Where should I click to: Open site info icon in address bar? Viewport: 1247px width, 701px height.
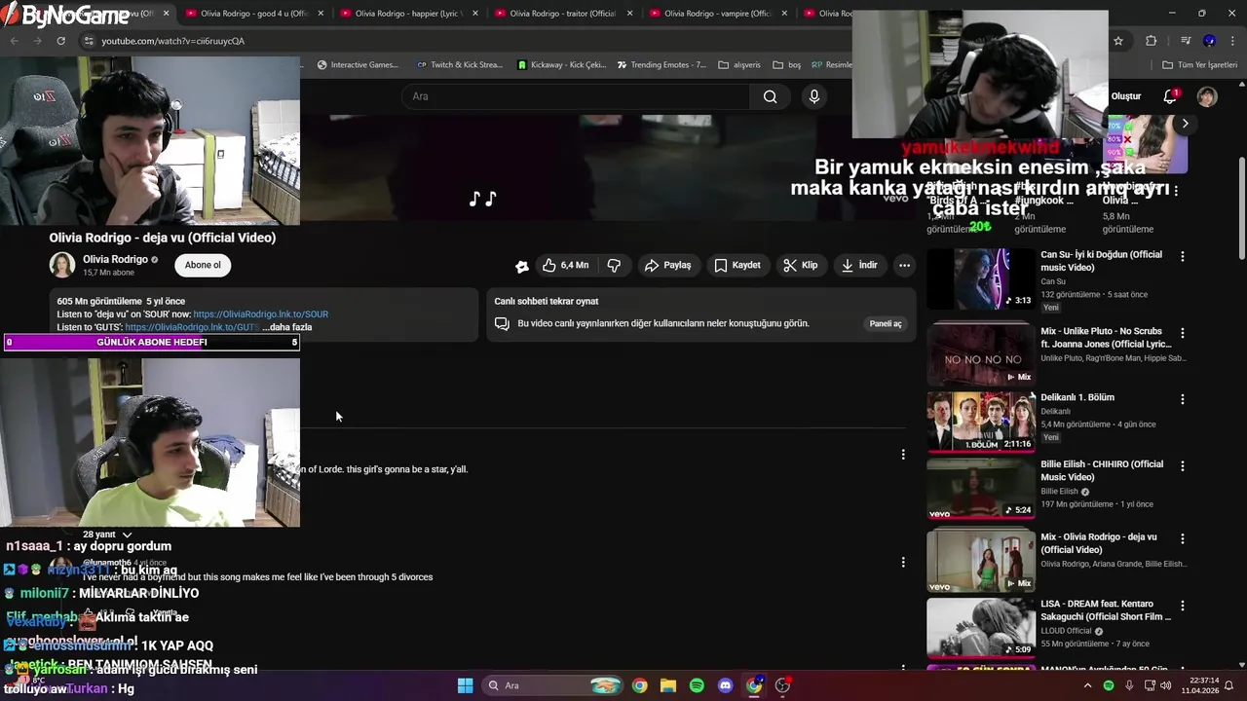pos(89,41)
